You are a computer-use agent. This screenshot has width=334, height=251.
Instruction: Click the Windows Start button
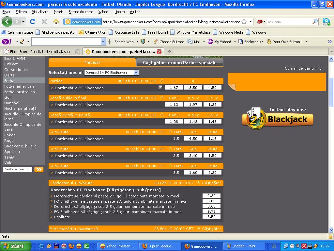(x=15, y=246)
